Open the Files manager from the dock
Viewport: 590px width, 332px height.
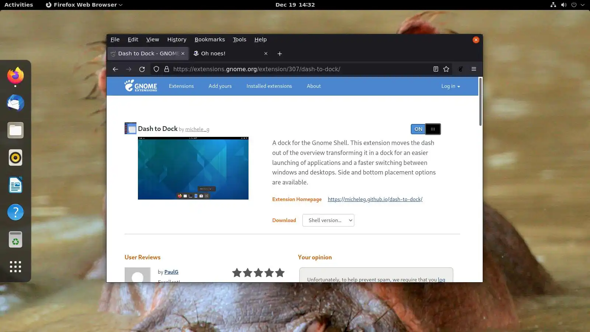(15, 130)
